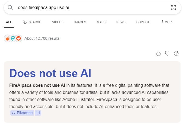
Task: Click the orange flame source icon
Action: tap(7, 38)
